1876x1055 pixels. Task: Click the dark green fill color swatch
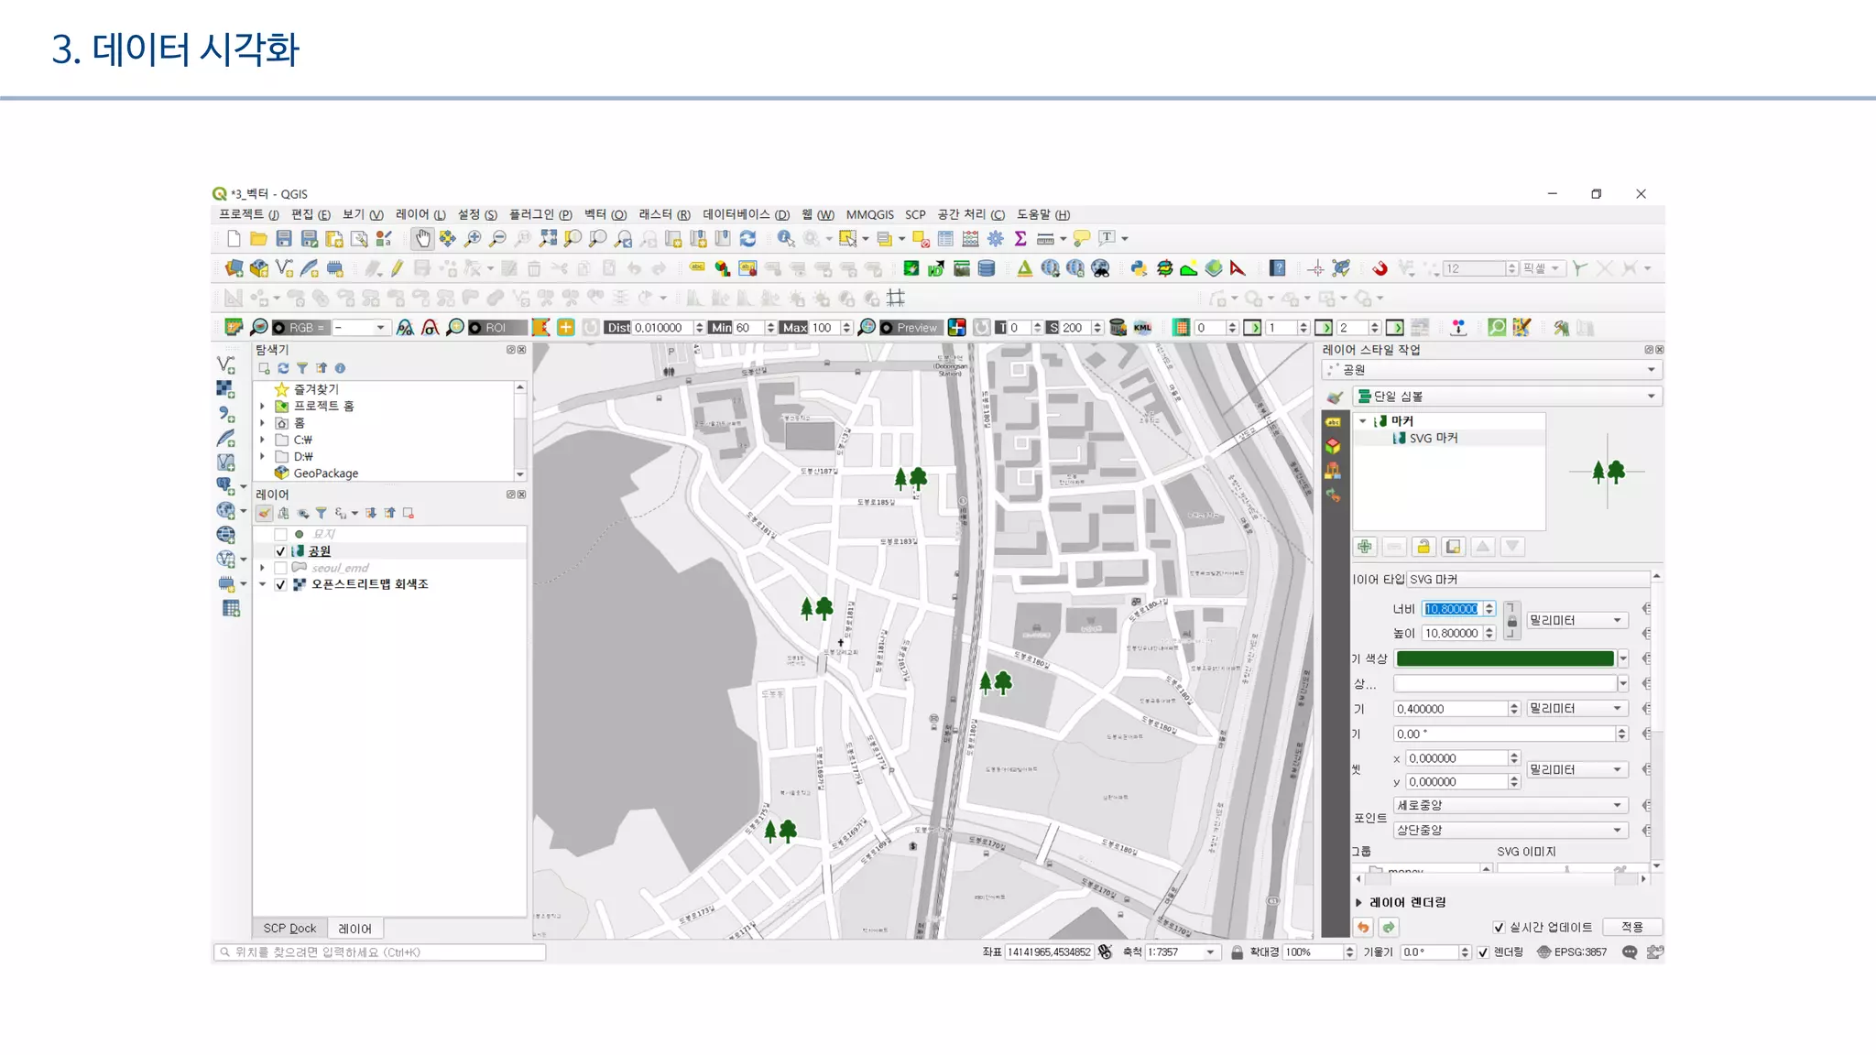pyautogui.click(x=1504, y=658)
